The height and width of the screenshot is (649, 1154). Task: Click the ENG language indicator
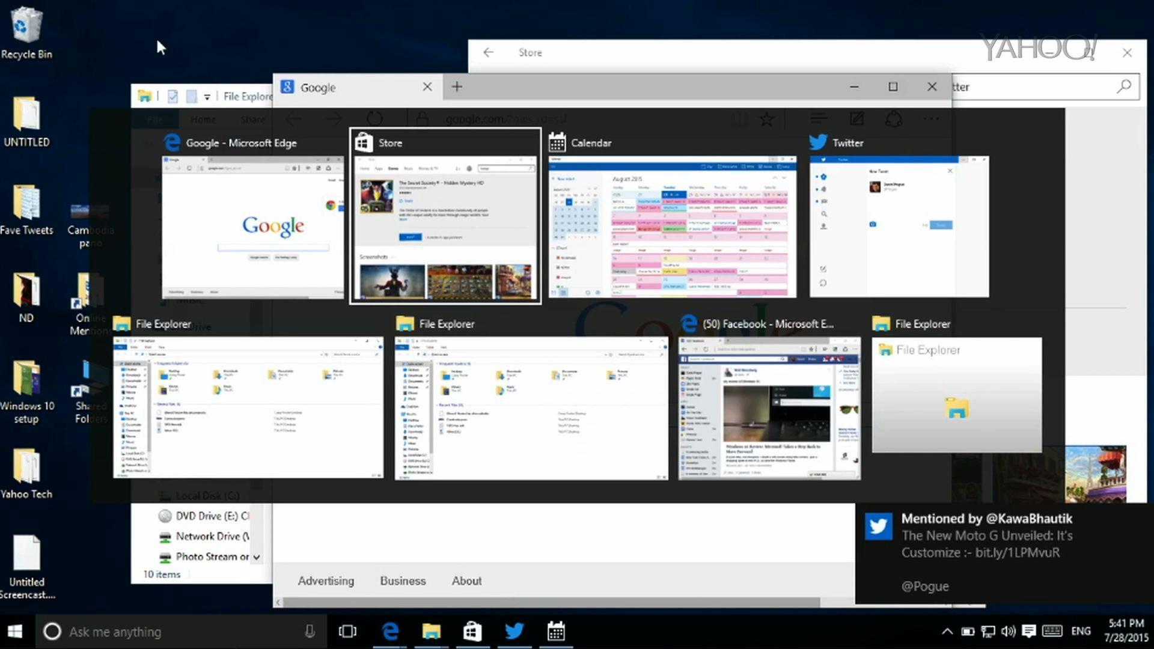tap(1081, 632)
